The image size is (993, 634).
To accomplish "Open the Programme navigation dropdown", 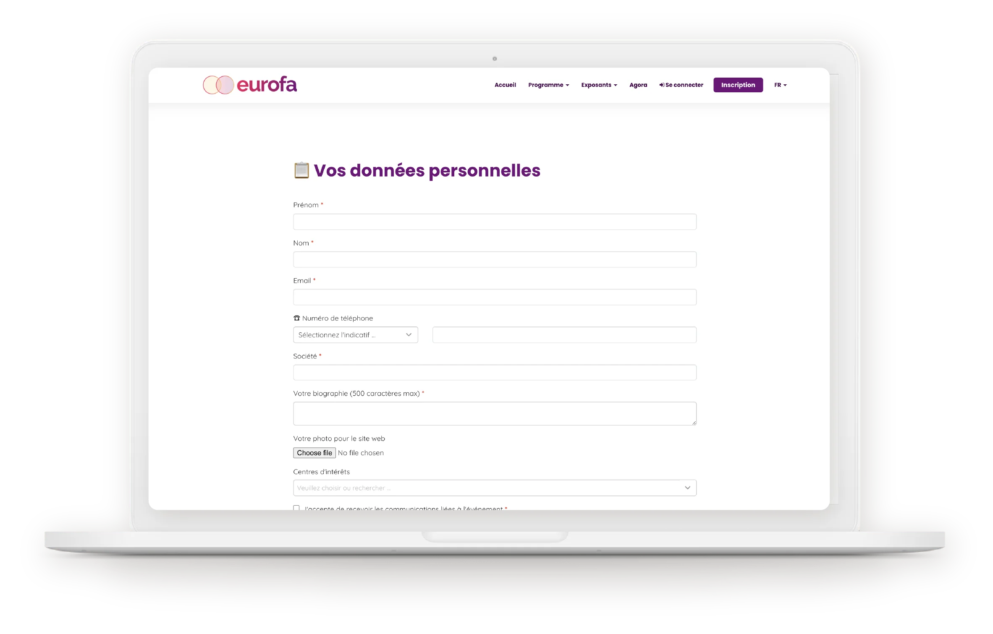I will [548, 85].
